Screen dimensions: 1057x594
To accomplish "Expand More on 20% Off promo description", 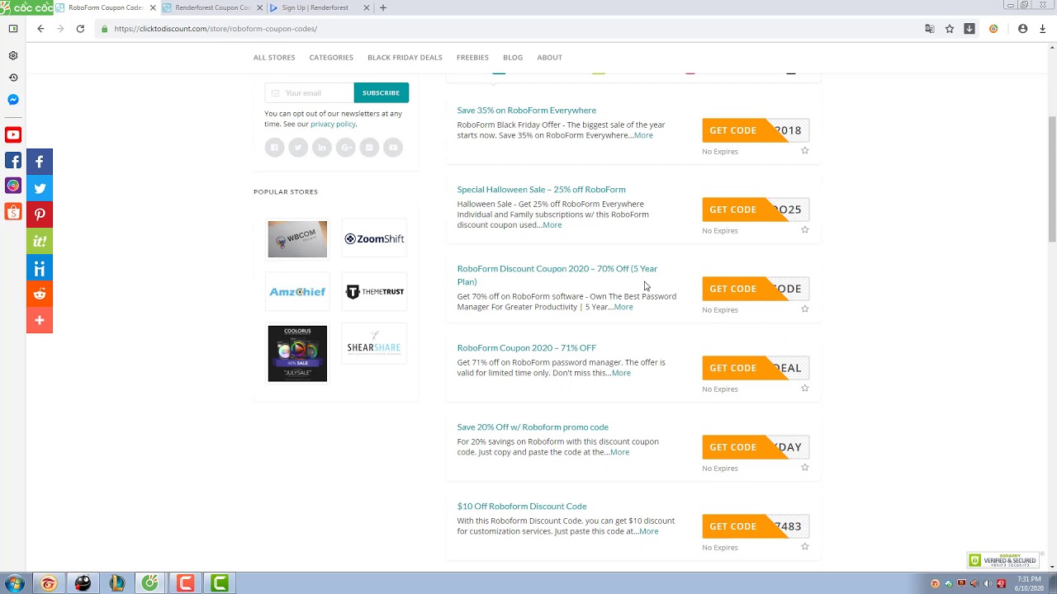I will (619, 452).
